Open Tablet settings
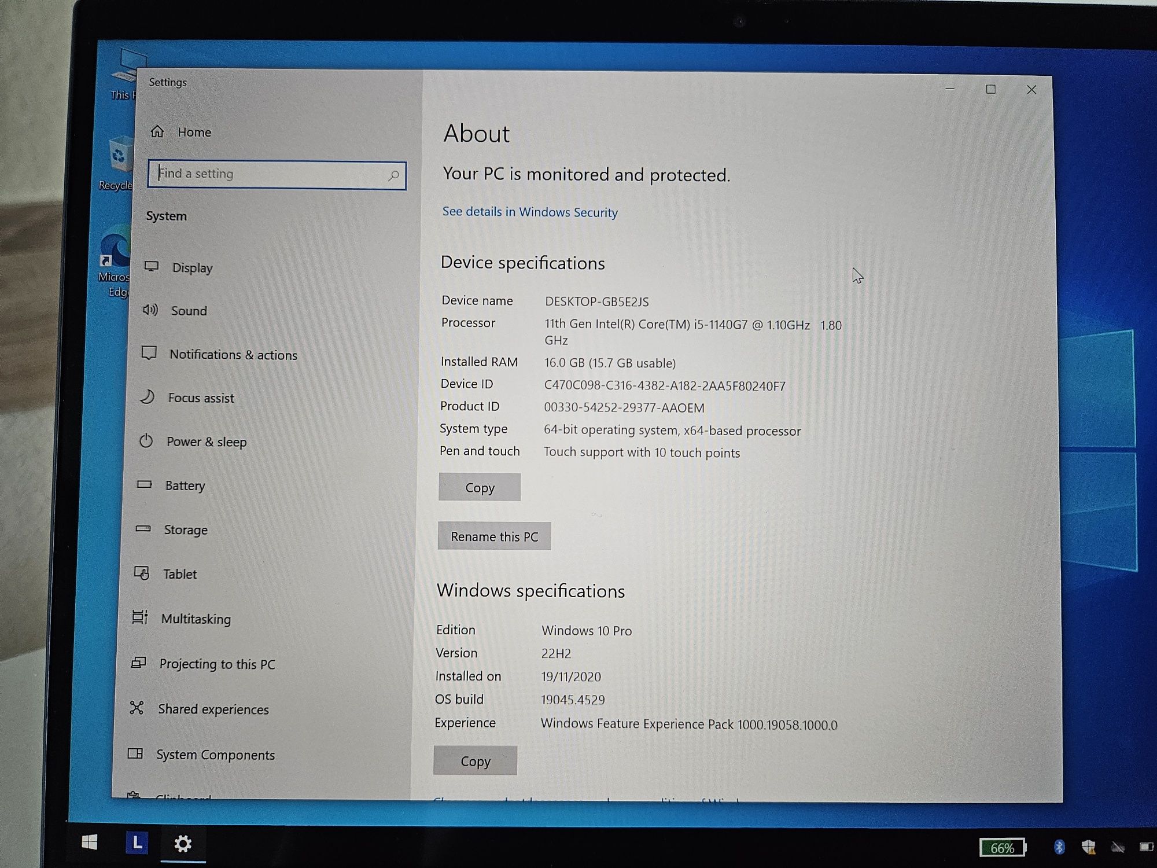This screenshot has width=1157, height=868. tap(165, 574)
